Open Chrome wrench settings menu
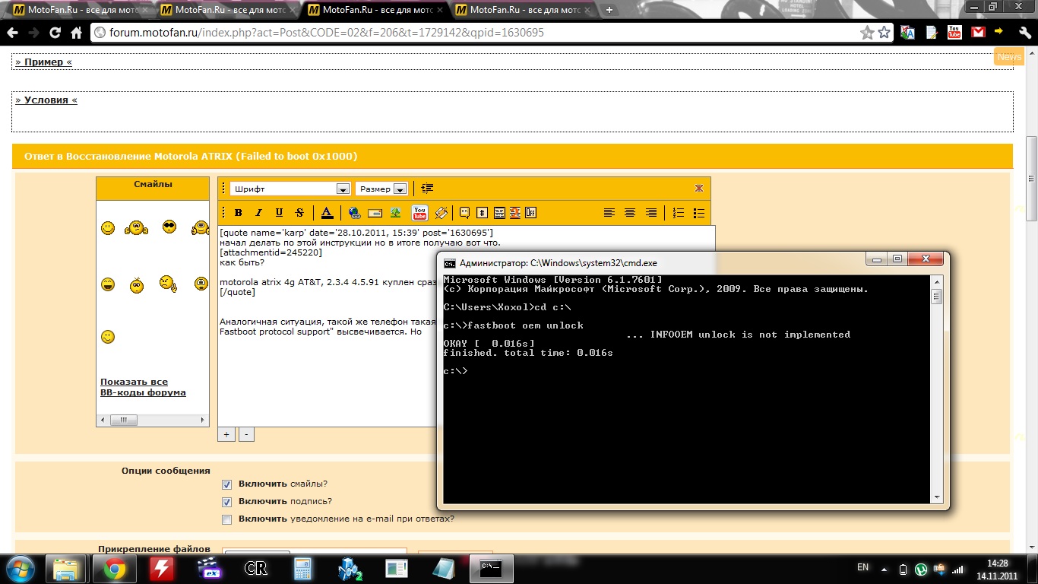 click(1024, 33)
